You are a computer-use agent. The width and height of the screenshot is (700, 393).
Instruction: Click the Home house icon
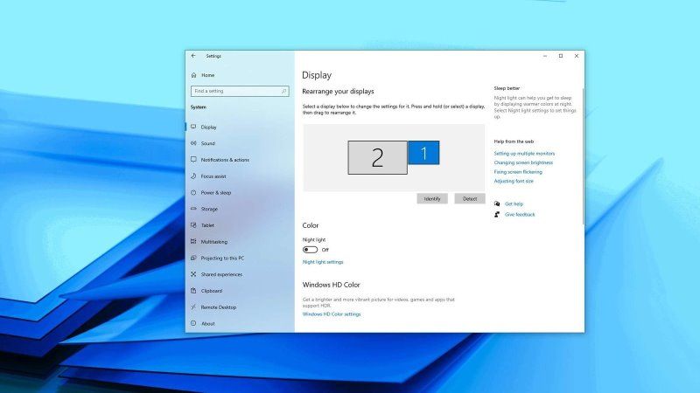(x=193, y=75)
